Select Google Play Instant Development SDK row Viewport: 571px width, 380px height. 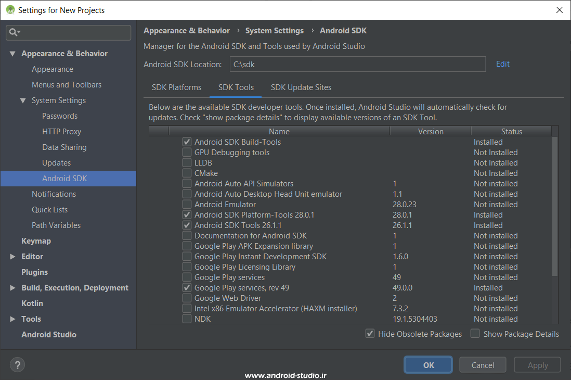click(351, 257)
